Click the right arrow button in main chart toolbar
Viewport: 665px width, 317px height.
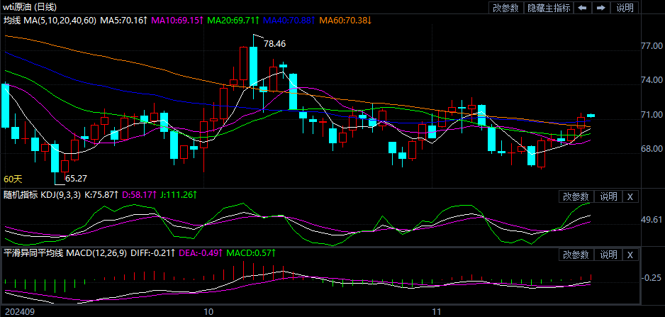coord(600,8)
